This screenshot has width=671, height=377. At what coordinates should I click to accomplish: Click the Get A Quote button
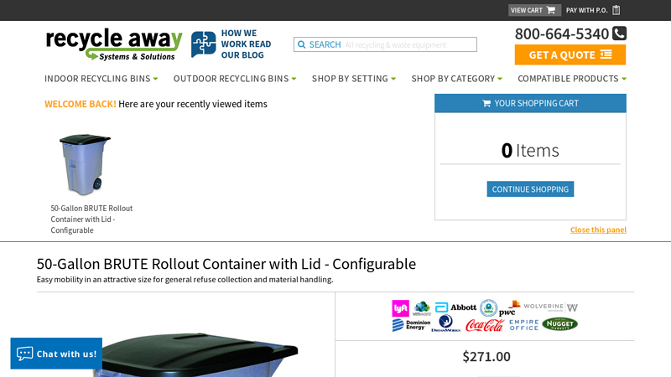click(570, 54)
